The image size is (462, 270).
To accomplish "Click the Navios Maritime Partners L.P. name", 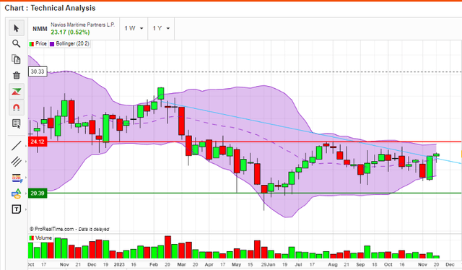I will point(82,25).
